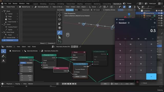Hide Camera in viewport via eye icon

pyautogui.click(x=159, y=16)
